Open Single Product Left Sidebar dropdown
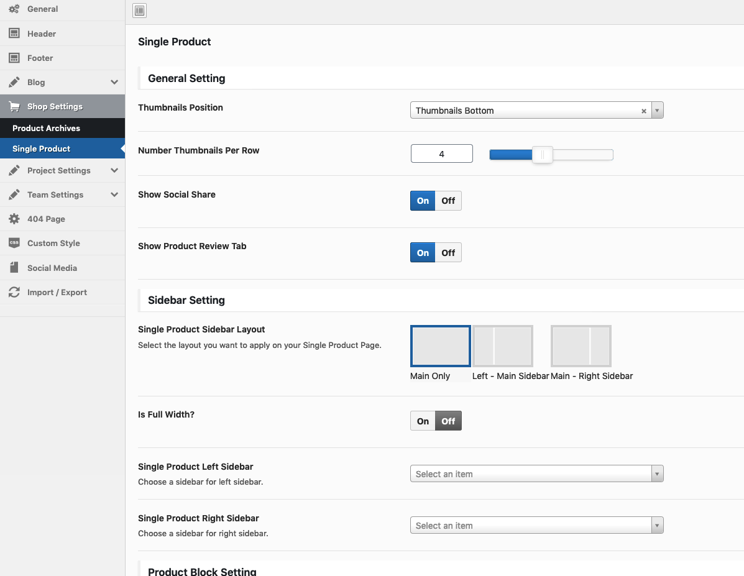This screenshot has width=744, height=576. click(536, 474)
